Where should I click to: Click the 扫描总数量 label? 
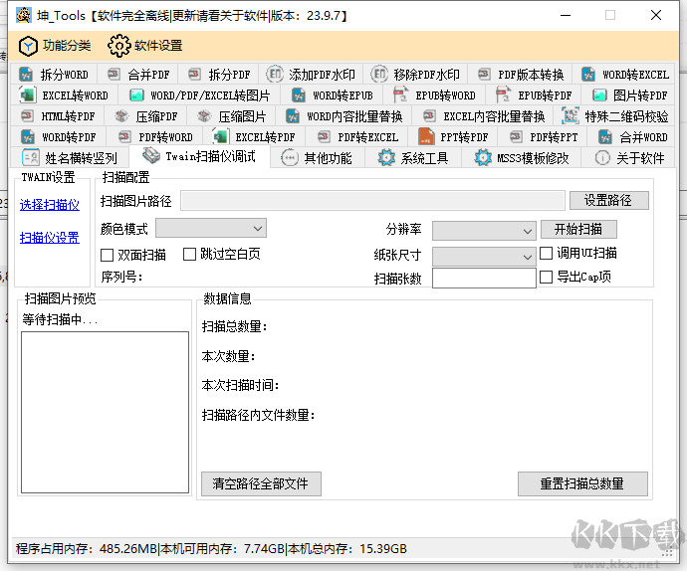234,326
